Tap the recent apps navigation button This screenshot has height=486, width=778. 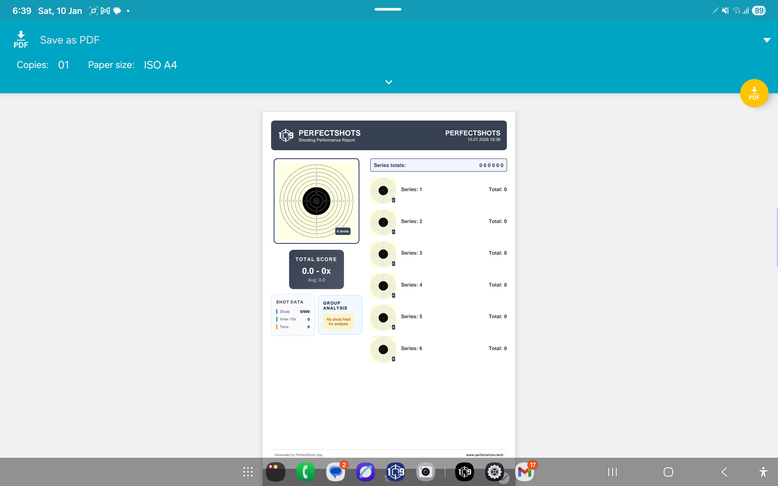click(612, 472)
